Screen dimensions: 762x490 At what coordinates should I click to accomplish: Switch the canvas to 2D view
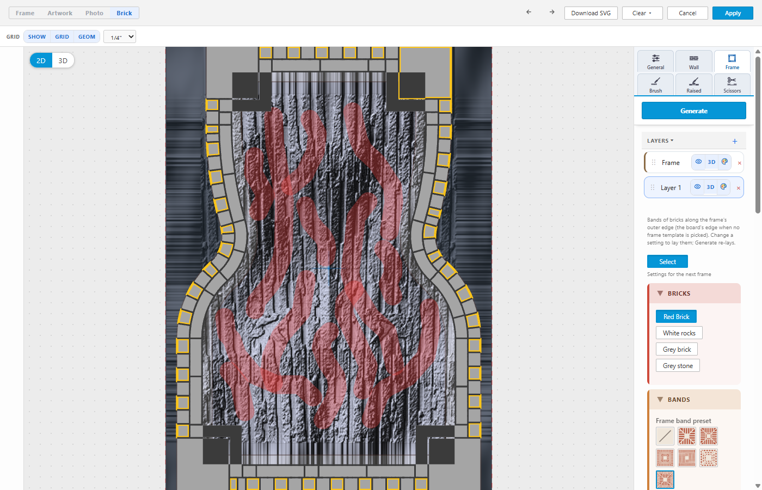click(x=41, y=60)
